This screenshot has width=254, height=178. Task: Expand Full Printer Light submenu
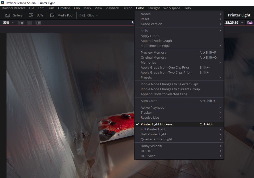click(x=179, y=129)
